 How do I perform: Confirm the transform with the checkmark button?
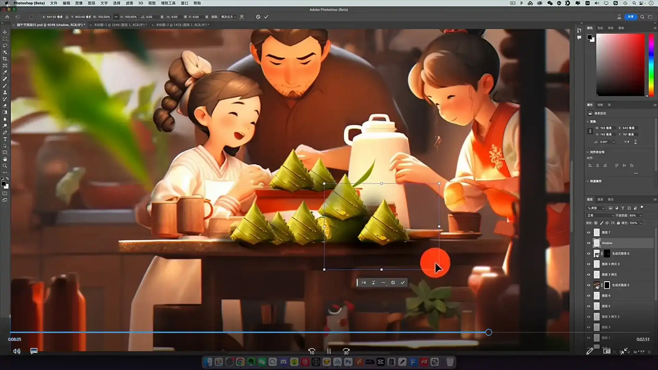point(403,283)
